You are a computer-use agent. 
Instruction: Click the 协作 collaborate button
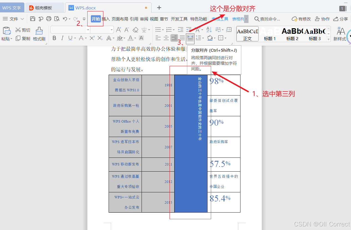[322, 19]
